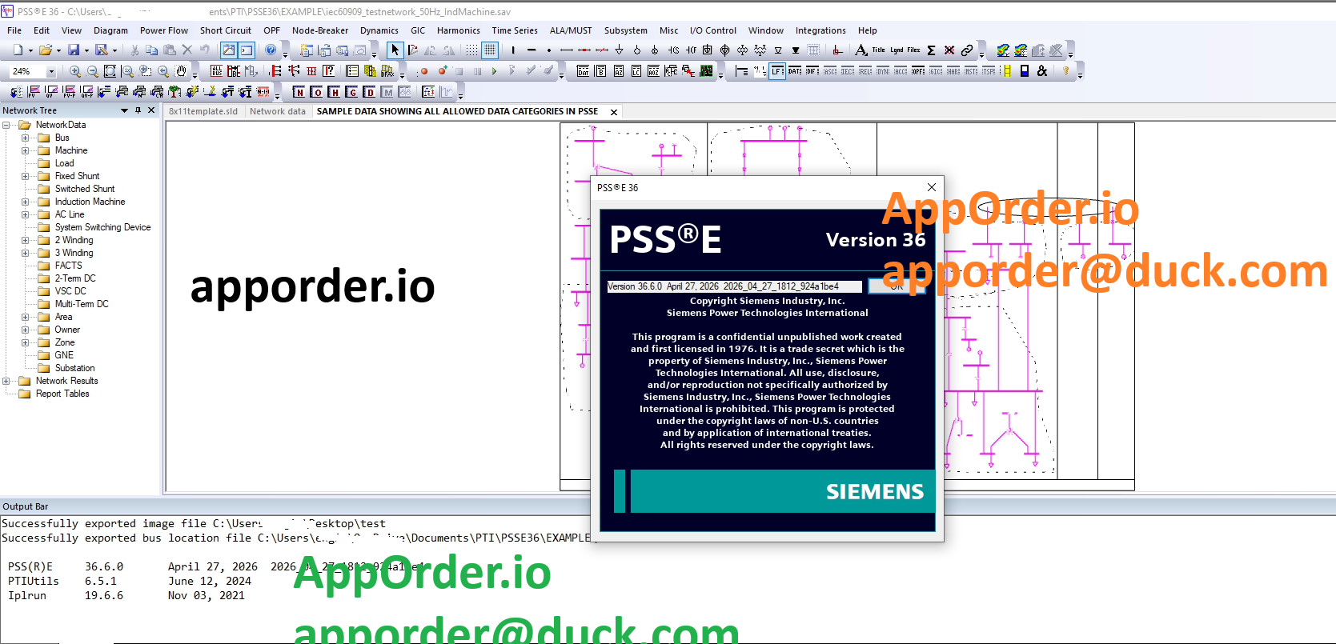Toggle the DIF display button
1336x644 pixels.
coord(812,71)
